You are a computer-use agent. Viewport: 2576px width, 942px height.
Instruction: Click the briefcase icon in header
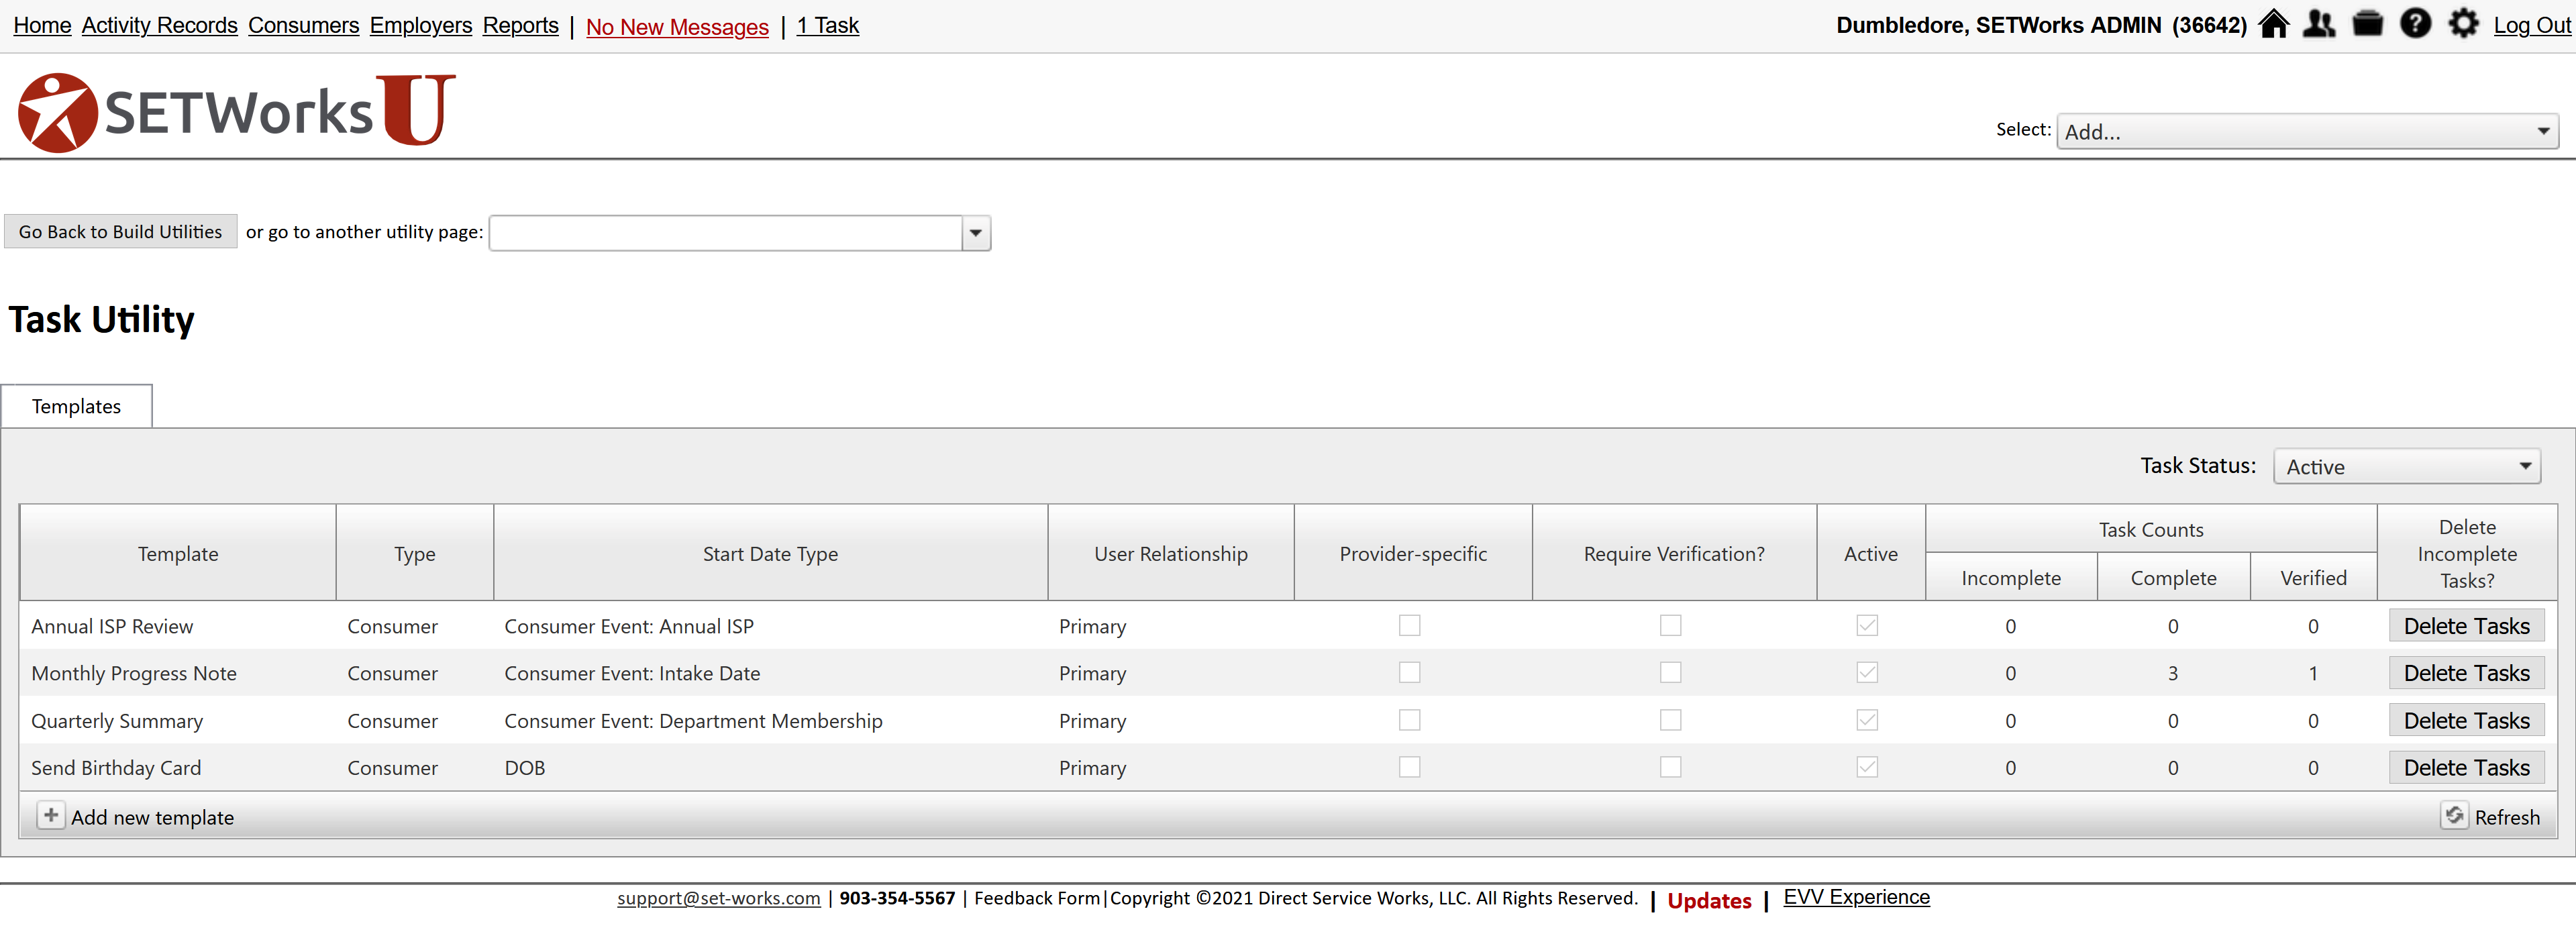[x=2367, y=24]
